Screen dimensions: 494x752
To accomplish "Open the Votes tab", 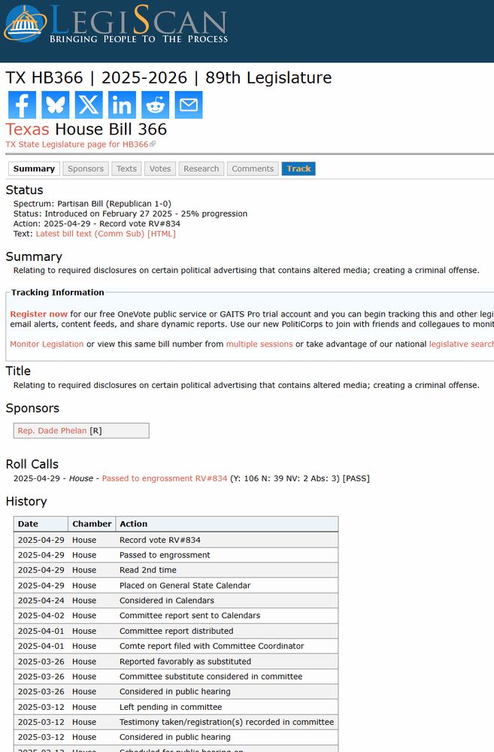I will (160, 168).
